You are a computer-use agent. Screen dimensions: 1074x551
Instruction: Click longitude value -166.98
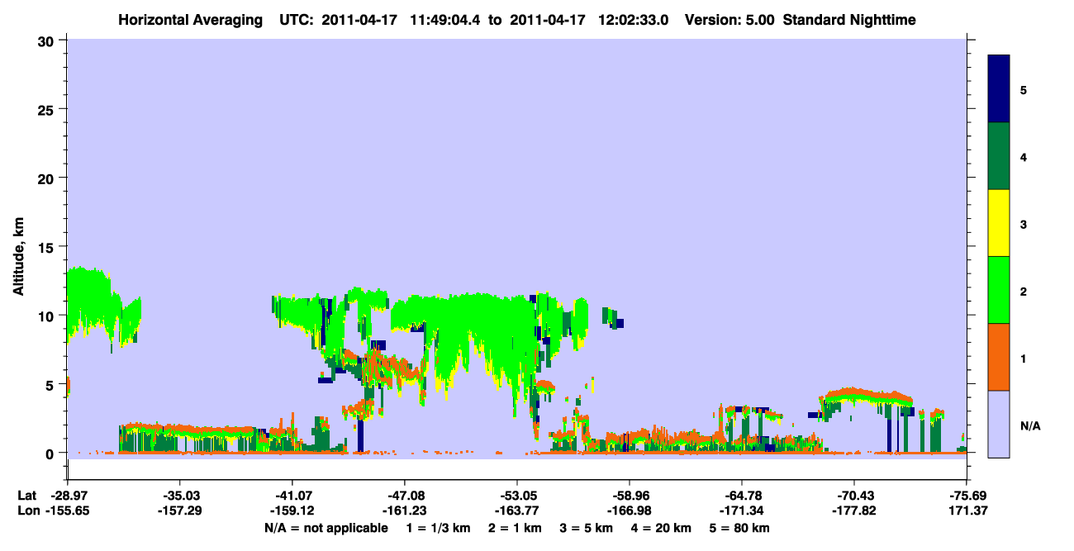[x=630, y=511]
